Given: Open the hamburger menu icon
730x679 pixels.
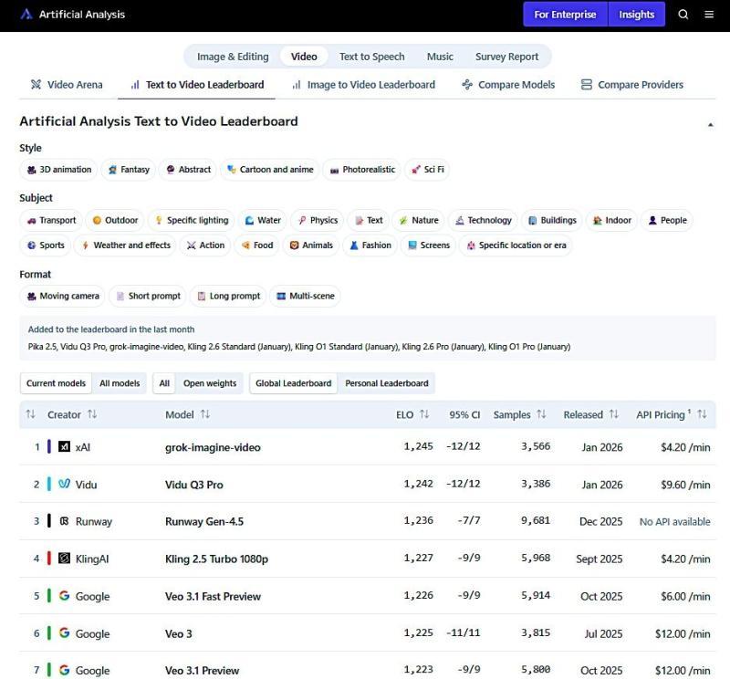Looking at the screenshot, I should tap(709, 15).
